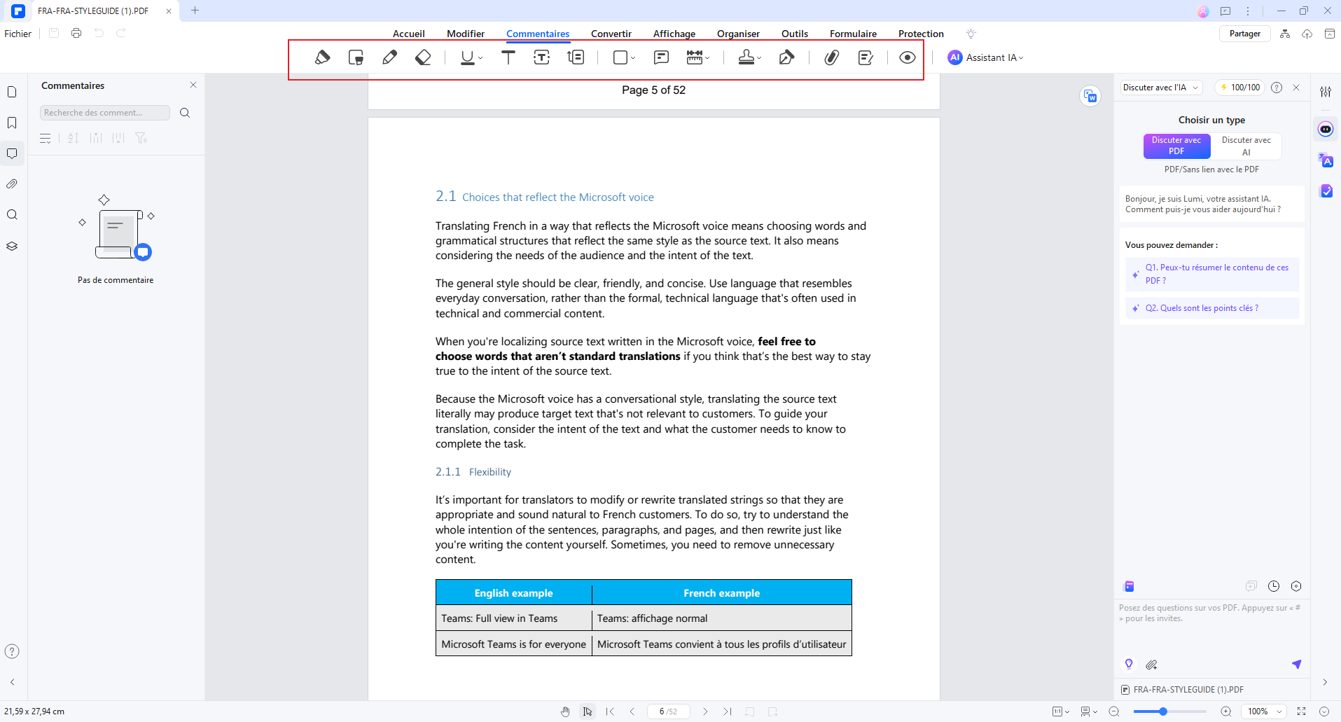The width and height of the screenshot is (1341, 722).
Task: Select the Text Callout tool
Action: pos(576,57)
